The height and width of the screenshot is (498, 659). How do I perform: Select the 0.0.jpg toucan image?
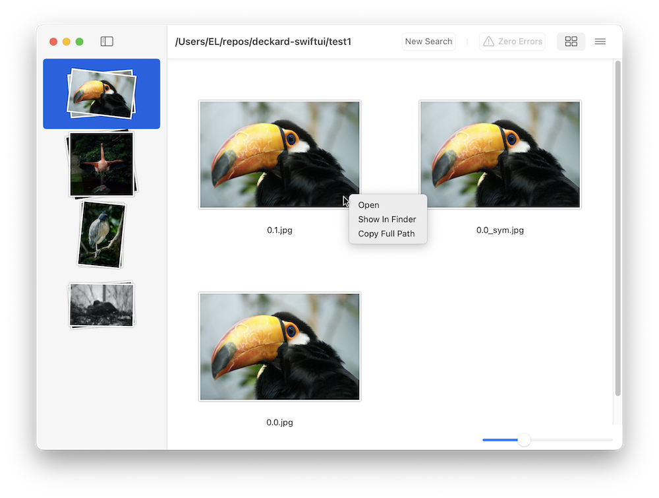[279, 346]
